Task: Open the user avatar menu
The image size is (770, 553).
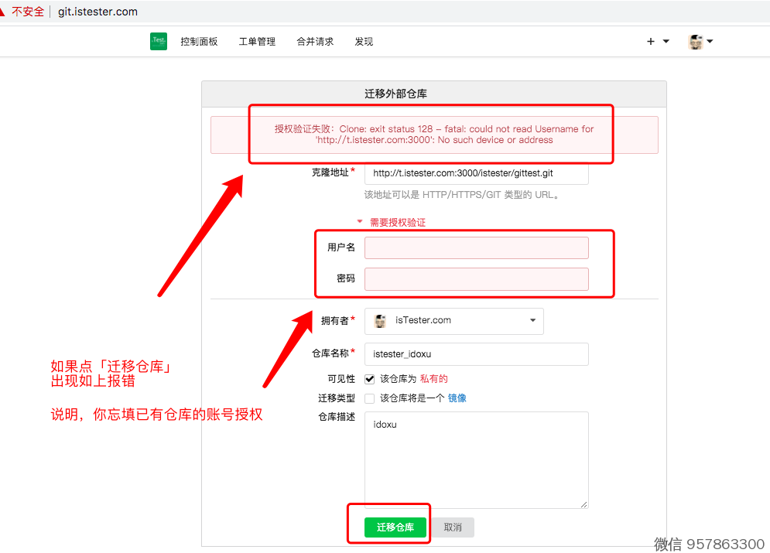Action: click(x=696, y=42)
